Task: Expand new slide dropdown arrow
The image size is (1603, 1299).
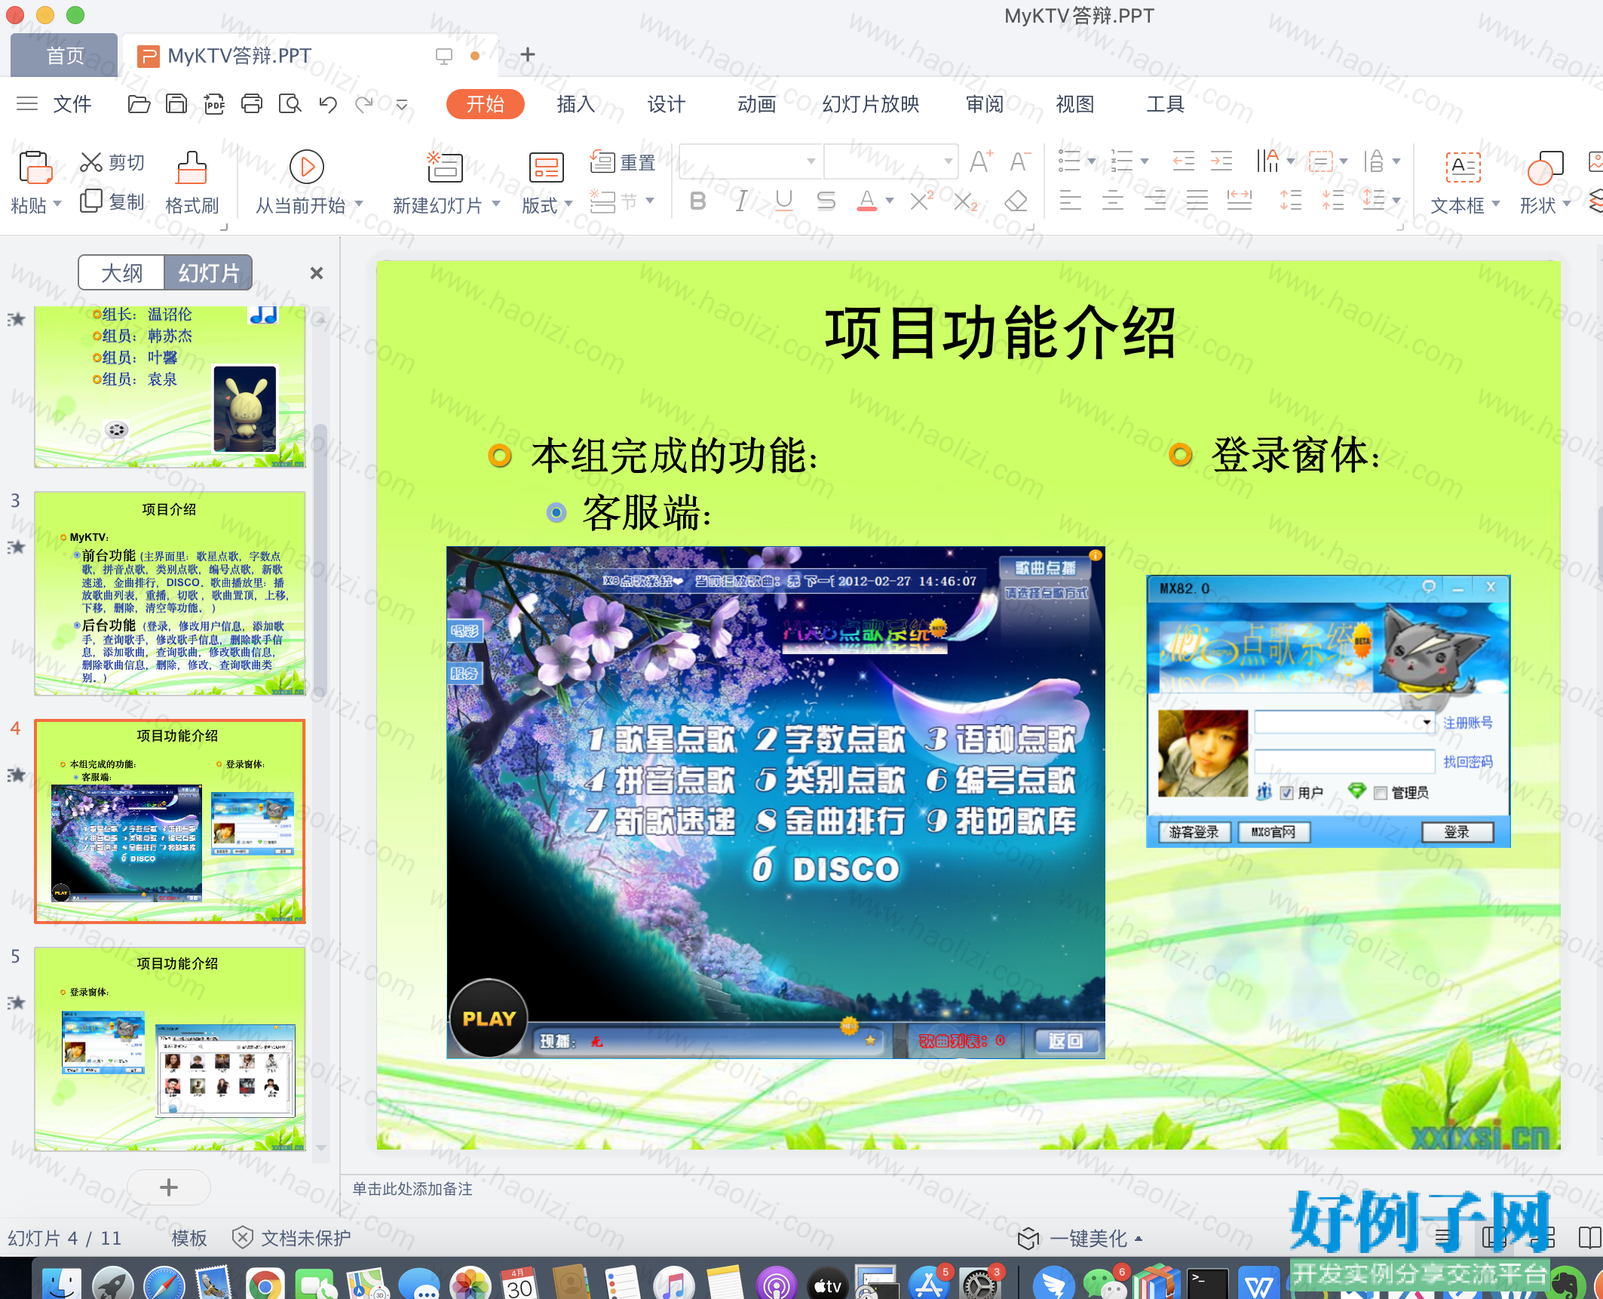Action: click(496, 204)
